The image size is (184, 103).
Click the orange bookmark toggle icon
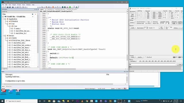pyautogui.click(x=53, y=7)
